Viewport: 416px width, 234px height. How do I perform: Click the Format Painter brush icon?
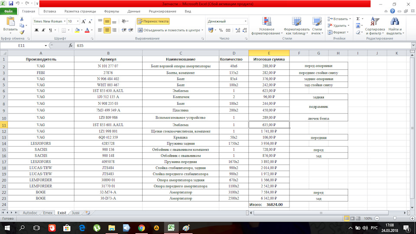tap(22, 32)
